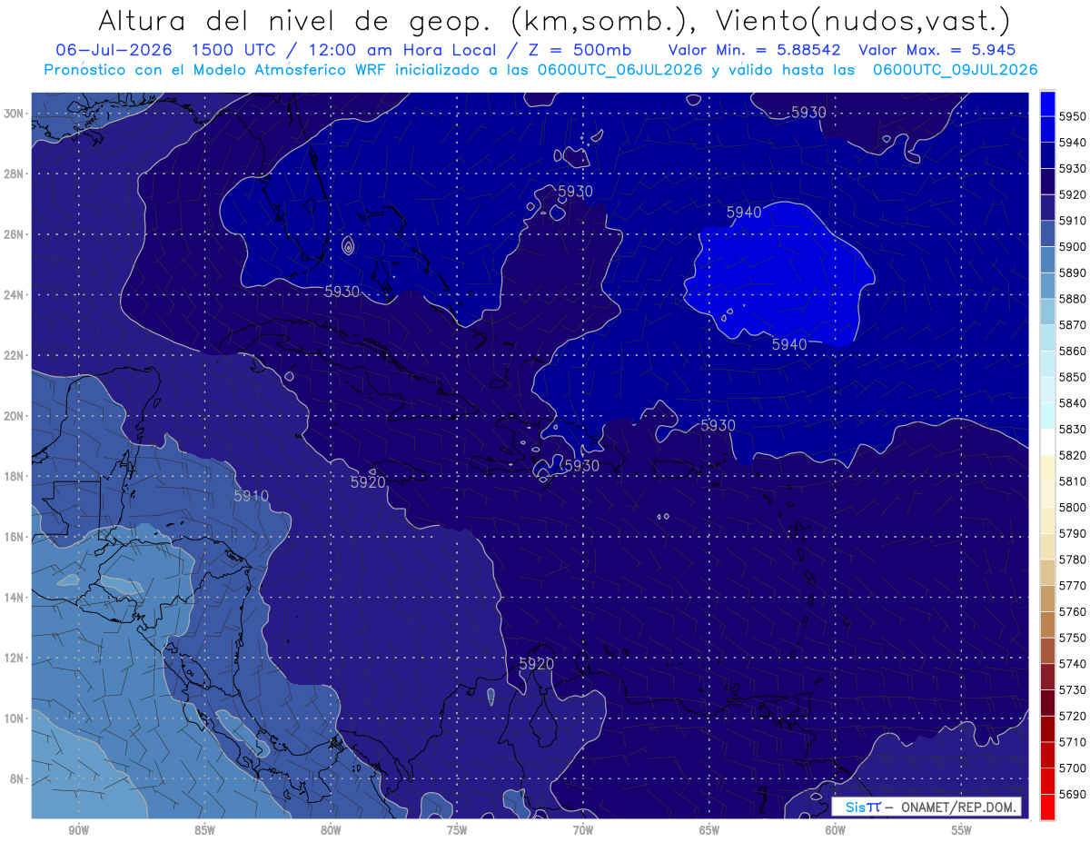The image size is (1090, 842).
Task: Click the '5920' contour label near 12N
Action: click(536, 664)
